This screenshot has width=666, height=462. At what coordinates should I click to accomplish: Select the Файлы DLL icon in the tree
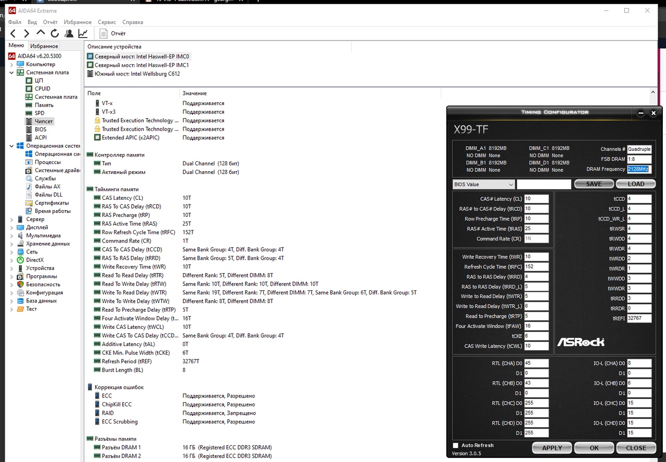(x=29, y=195)
